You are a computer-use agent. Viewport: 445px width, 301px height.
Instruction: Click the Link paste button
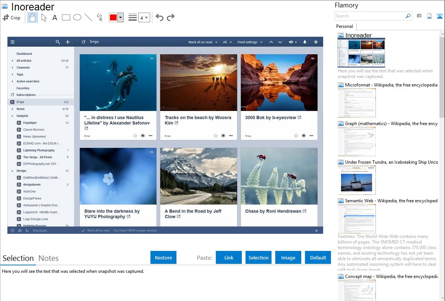click(229, 258)
